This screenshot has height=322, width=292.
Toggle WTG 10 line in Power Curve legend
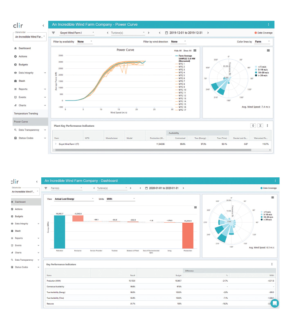tap(181, 90)
